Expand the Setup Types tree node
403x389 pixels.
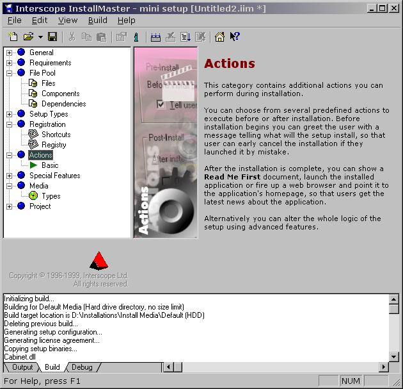coord(9,114)
